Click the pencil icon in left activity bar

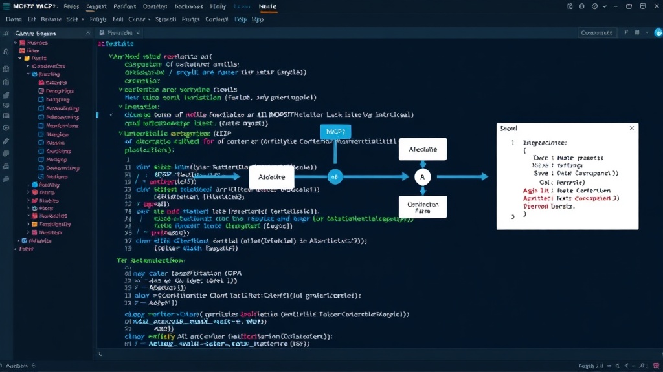[x=6, y=141]
